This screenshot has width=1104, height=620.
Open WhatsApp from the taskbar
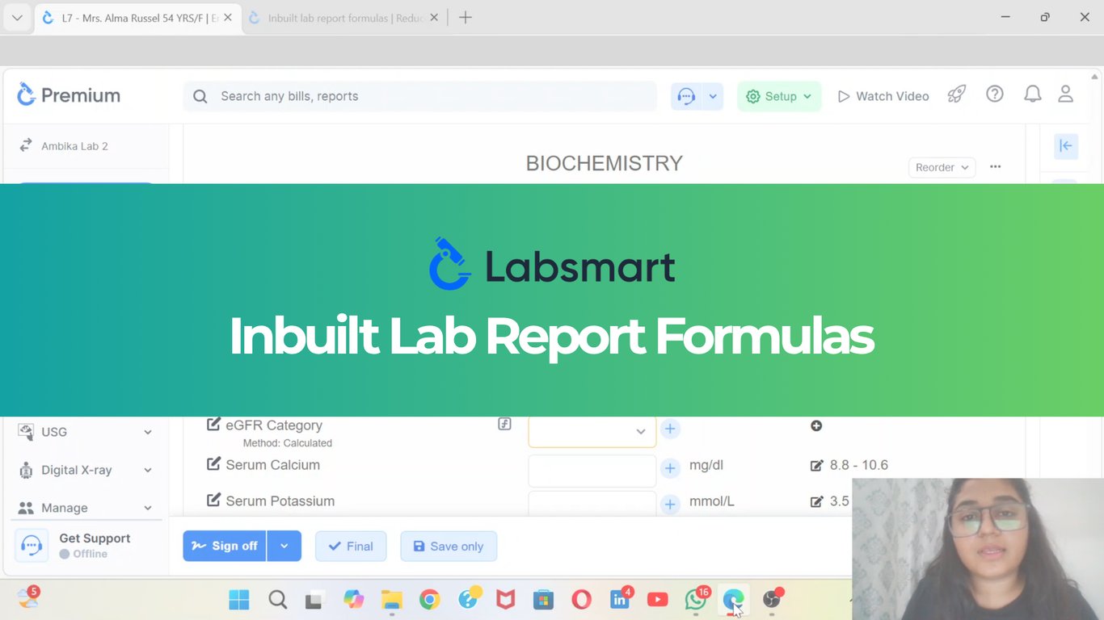695,600
